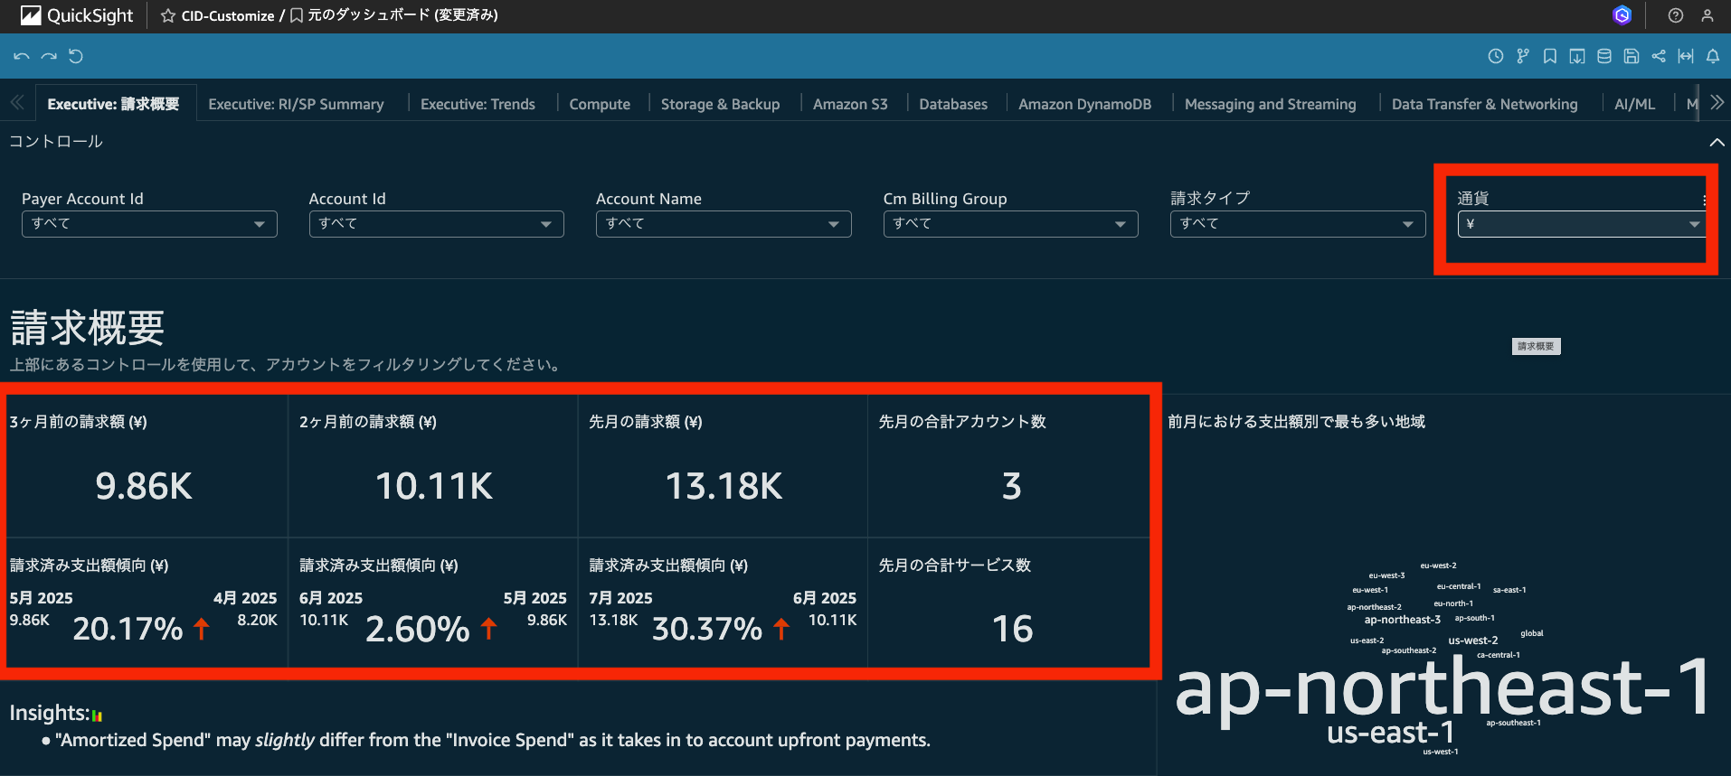The image size is (1731, 776).
Task: Click the small 請求概要 label tag
Action: 1536,346
